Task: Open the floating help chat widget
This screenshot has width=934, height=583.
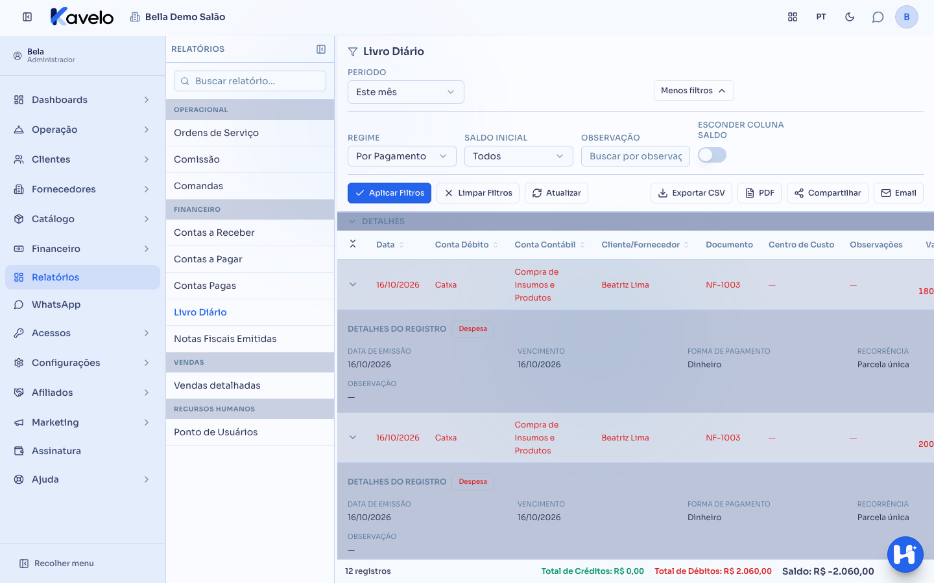Action: coord(905,554)
